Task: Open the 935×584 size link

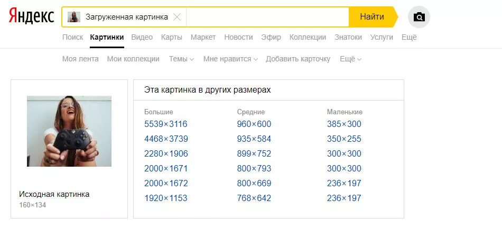Action: (254, 139)
